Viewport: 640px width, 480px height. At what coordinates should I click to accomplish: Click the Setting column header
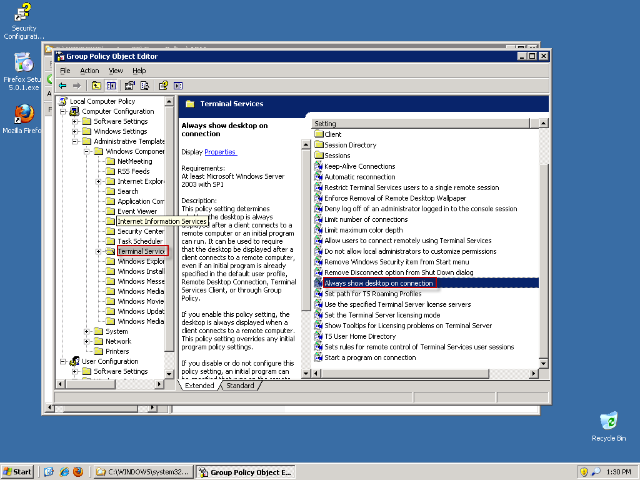(x=421, y=124)
